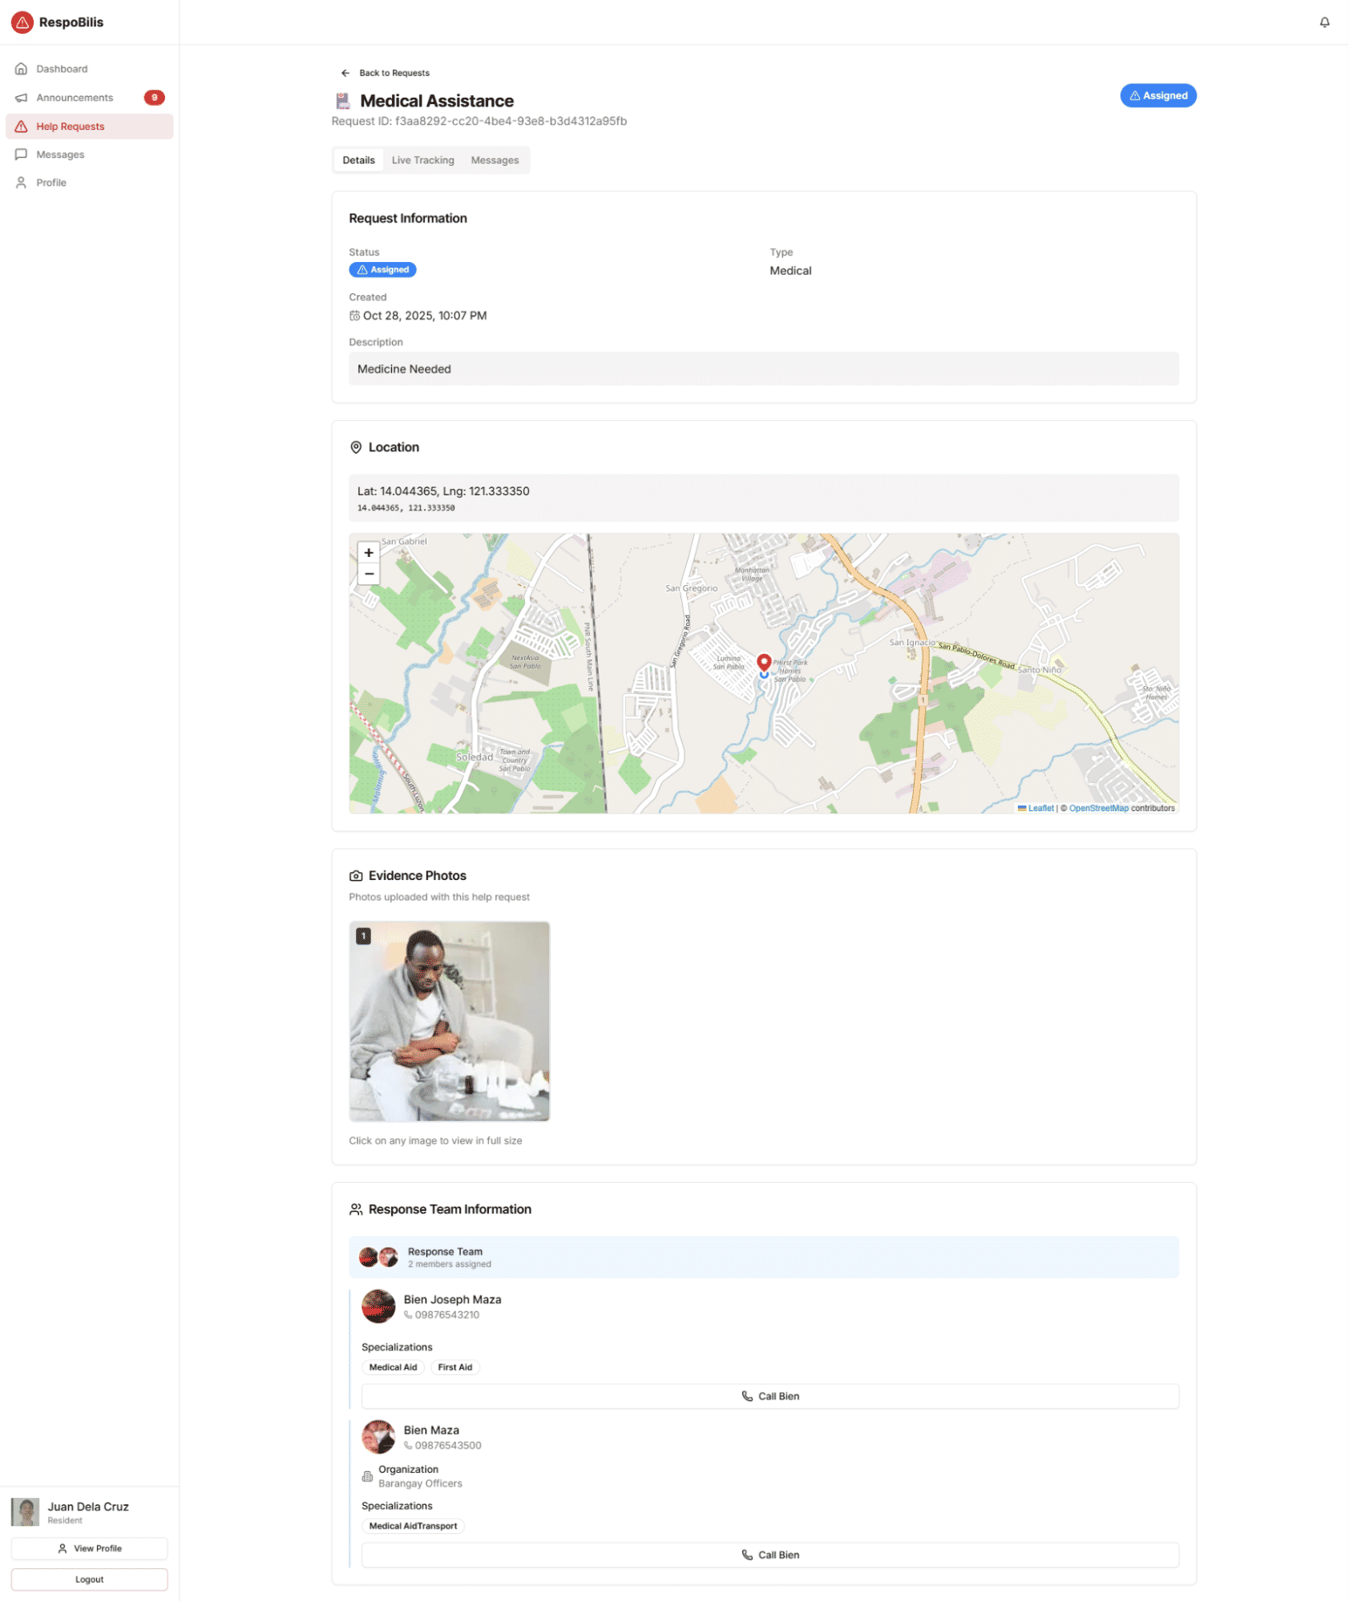Viewport: 1349px width, 1602px height.
Task: Click the Assigned badge in the page header
Action: pyautogui.click(x=1157, y=96)
